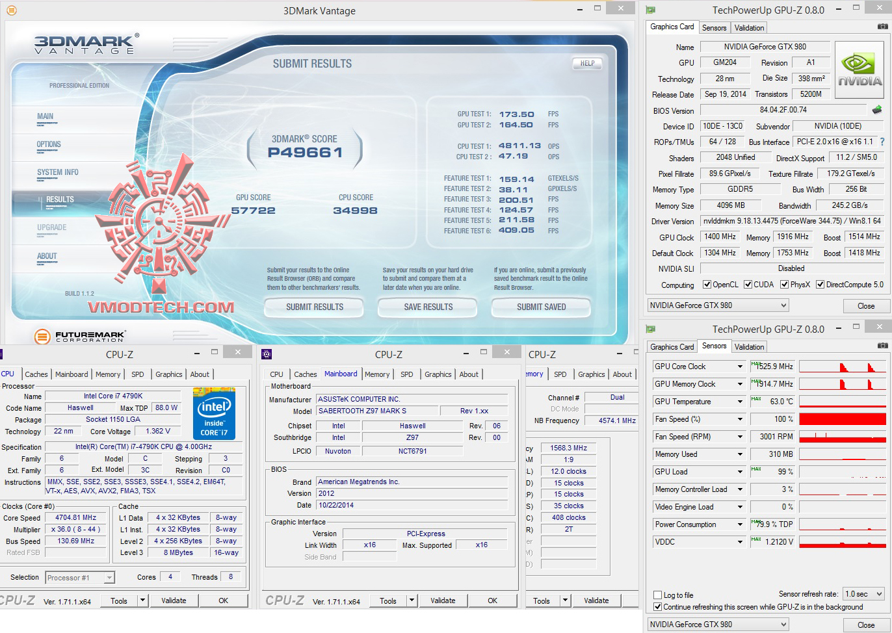This screenshot has width=892, height=633.
Task: Open the OPTIONS section in 3DMark Vantage
Action: 49,144
